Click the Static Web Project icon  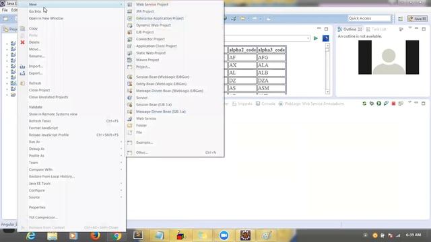(130, 53)
